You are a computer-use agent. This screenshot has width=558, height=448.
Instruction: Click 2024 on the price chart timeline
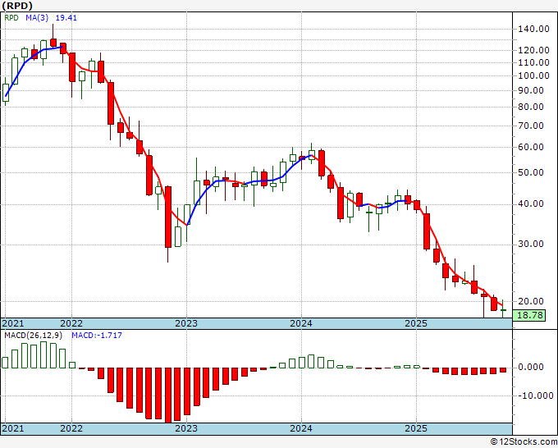coord(301,323)
